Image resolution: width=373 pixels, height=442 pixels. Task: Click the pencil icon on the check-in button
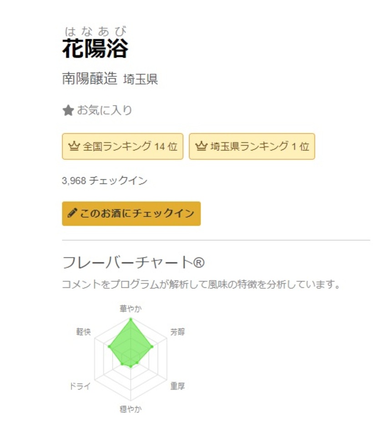tap(72, 213)
